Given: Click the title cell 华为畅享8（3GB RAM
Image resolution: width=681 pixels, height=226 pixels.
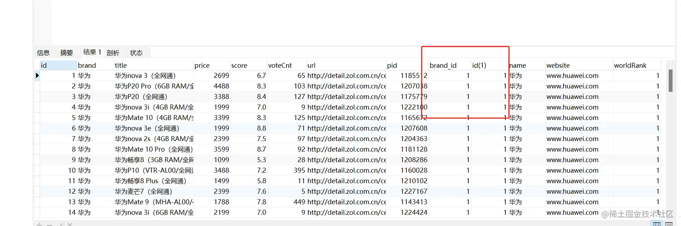Looking at the screenshot, I should pos(154,160).
